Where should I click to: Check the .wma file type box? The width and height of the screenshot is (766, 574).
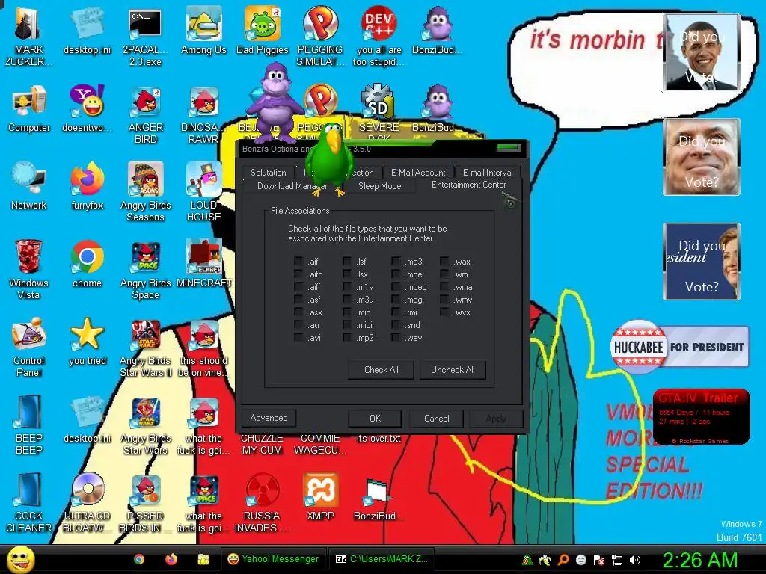tap(444, 286)
